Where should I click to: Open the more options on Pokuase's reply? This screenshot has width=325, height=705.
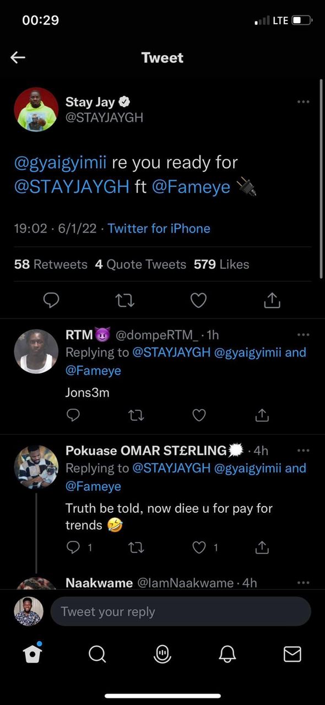point(303,450)
